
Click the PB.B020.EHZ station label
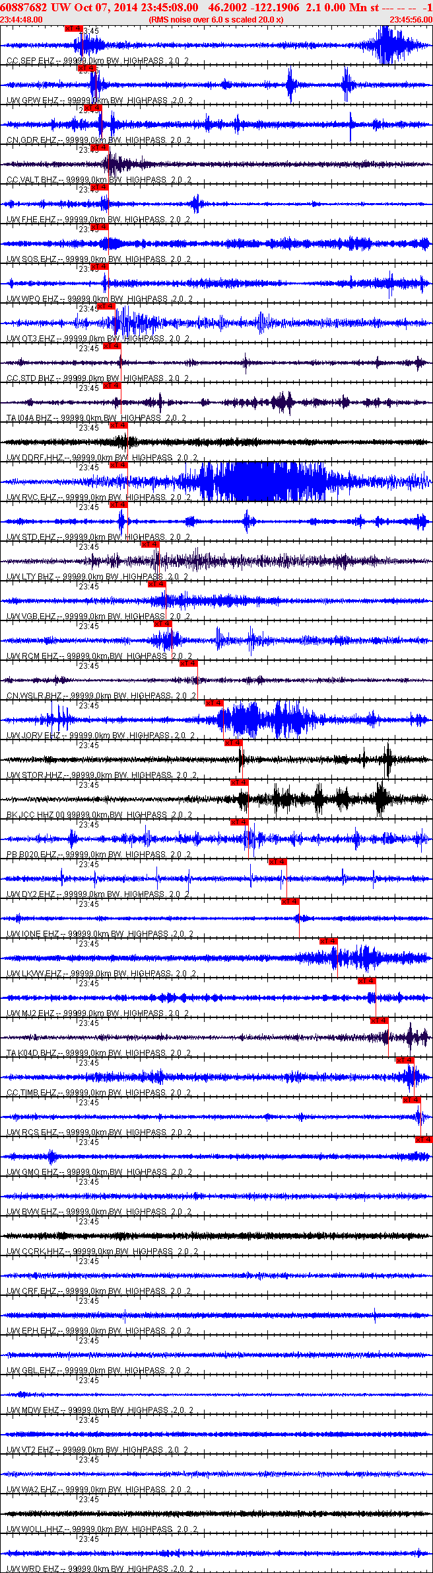point(99,855)
